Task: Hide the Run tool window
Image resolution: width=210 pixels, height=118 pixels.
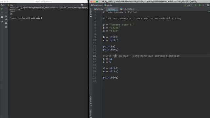Action: [x=86, y=5]
